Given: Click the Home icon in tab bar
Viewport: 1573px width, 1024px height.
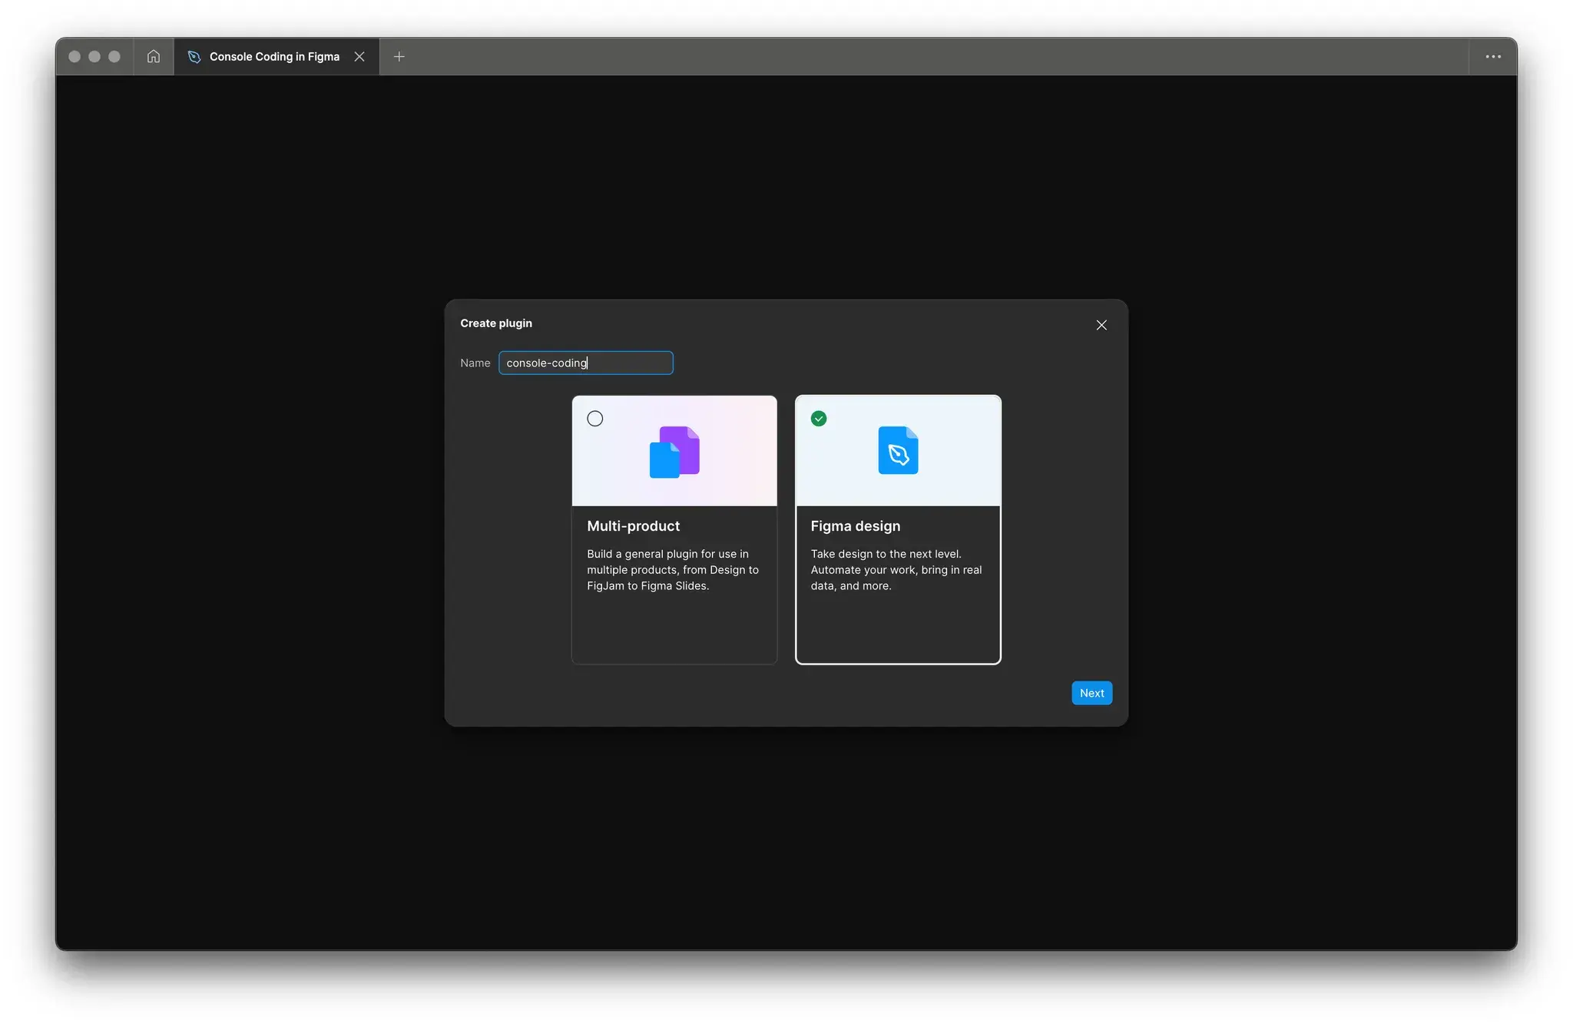Looking at the screenshot, I should click(x=154, y=57).
